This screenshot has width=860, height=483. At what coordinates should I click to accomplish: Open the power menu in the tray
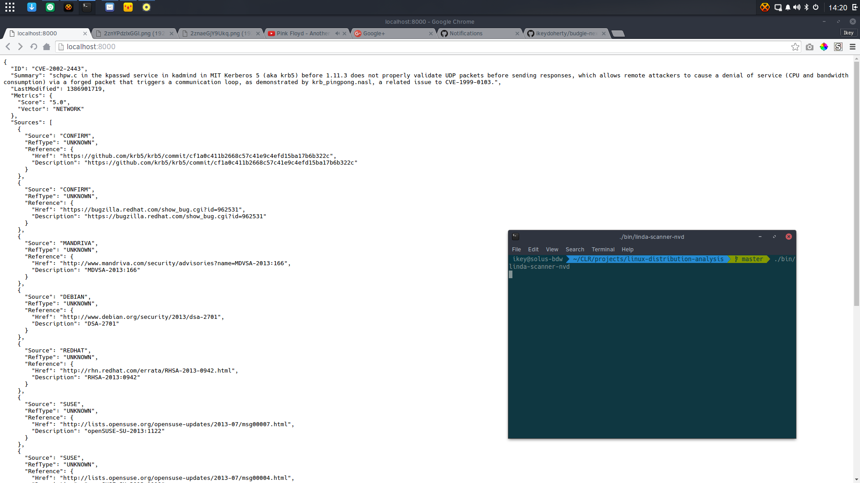point(816,7)
